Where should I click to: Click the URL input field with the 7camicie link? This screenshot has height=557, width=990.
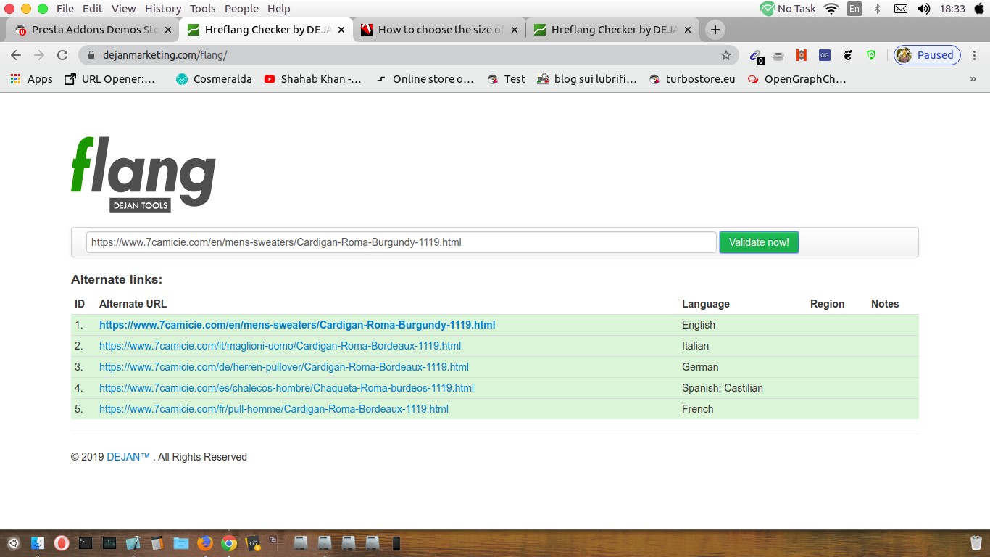pos(402,242)
